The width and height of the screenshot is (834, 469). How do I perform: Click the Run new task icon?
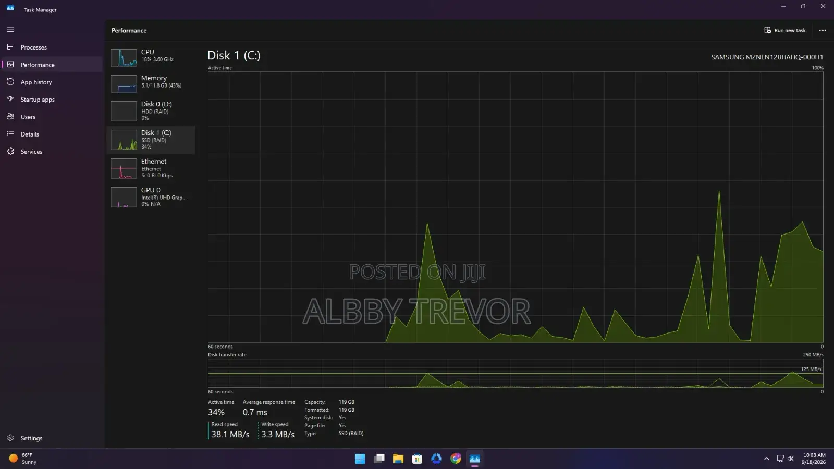[x=767, y=30]
